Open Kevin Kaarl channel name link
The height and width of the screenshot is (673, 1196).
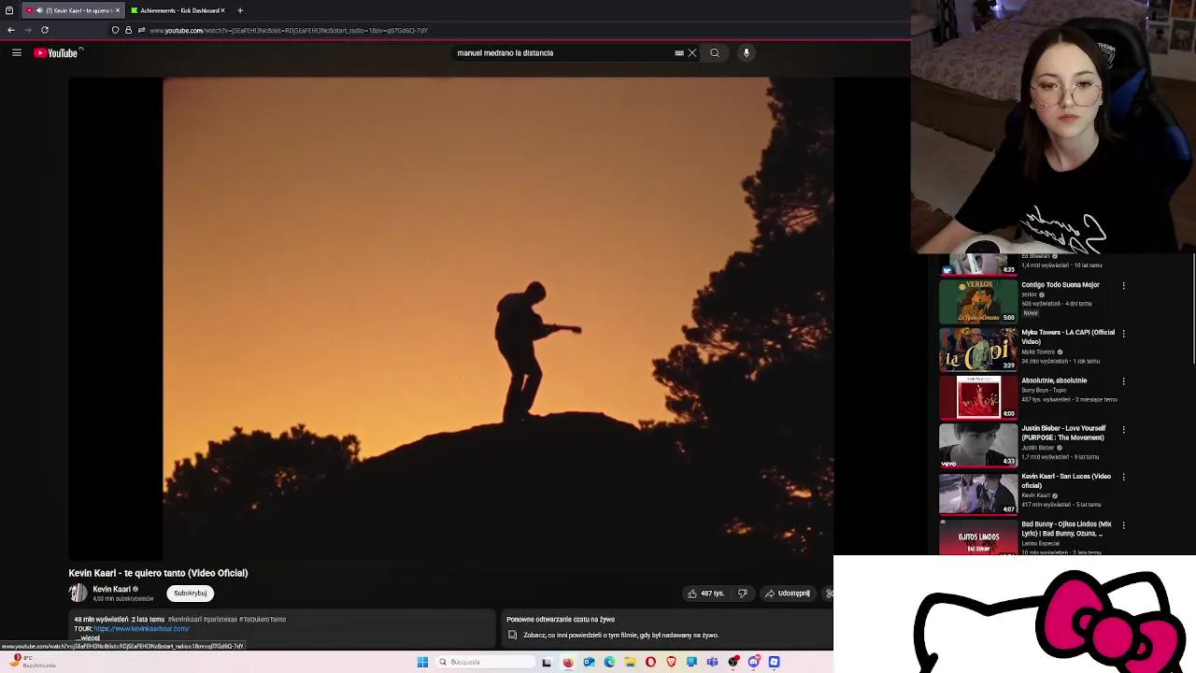coord(111,589)
